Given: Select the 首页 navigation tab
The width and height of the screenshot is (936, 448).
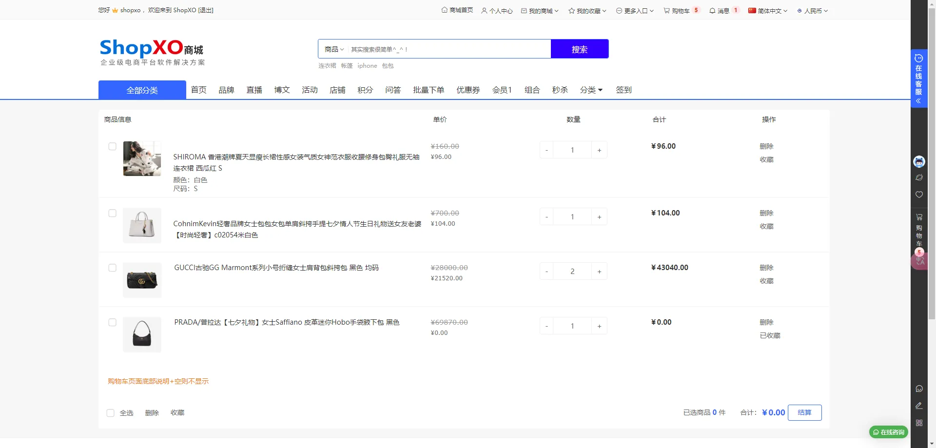Looking at the screenshot, I should click(x=199, y=90).
